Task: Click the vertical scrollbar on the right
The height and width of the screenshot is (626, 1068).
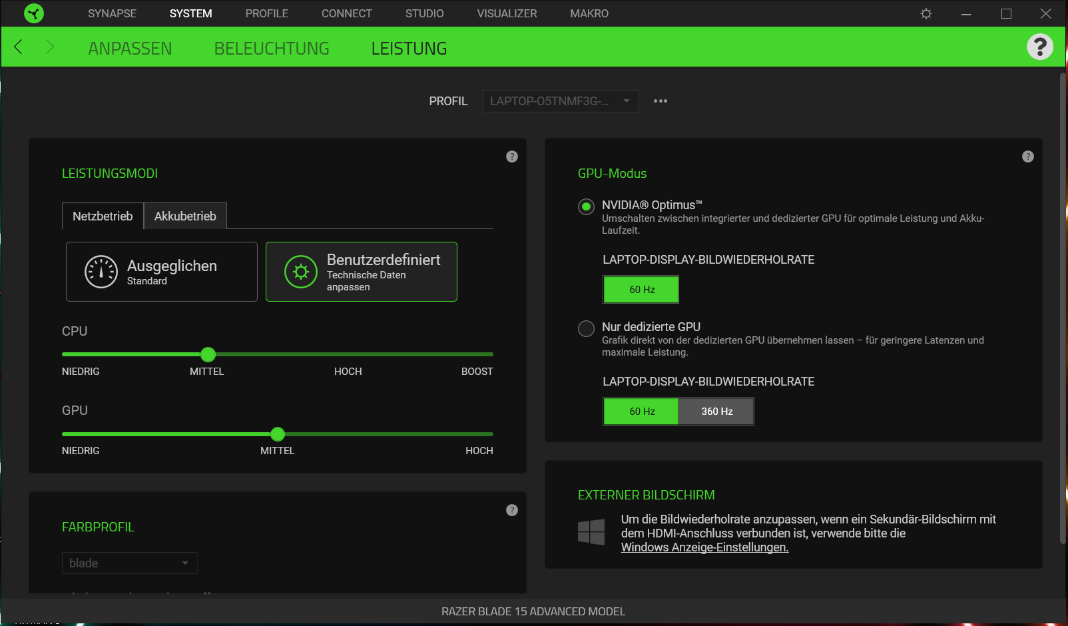Action: click(x=1063, y=306)
